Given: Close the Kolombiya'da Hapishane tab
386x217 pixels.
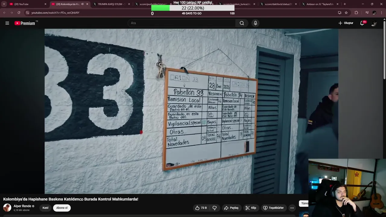Looking at the screenshot, I should click(x=87, y=4).
